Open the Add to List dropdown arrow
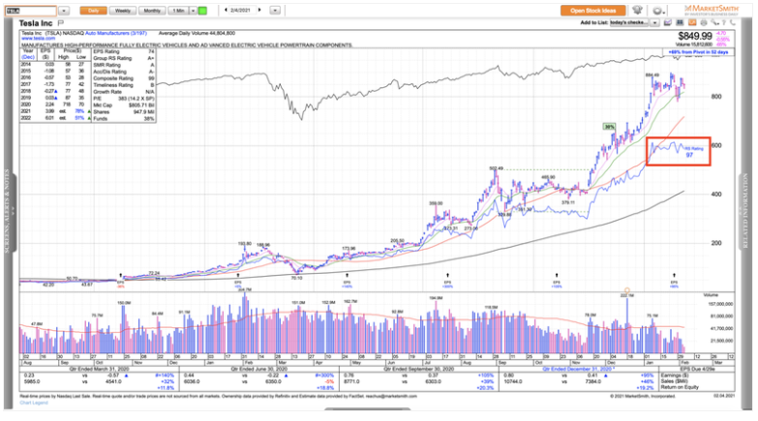 [654, 22]
